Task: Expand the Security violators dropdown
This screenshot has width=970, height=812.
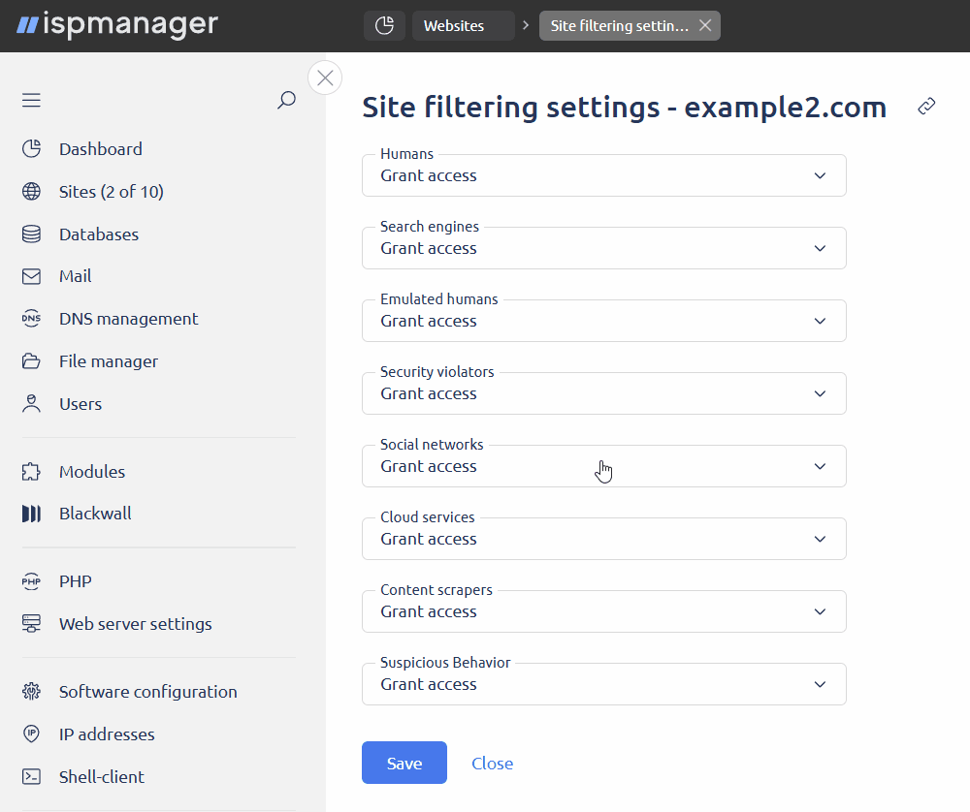Action: [603, 394]
